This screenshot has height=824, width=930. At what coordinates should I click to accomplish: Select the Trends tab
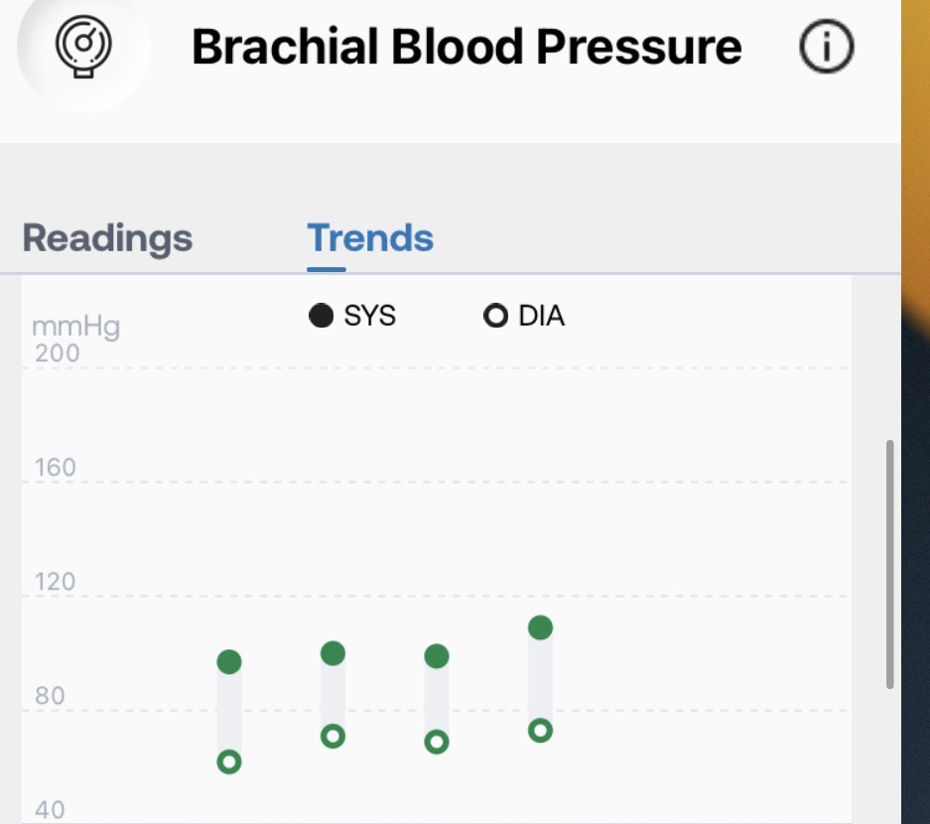click(x=370, y=238)
